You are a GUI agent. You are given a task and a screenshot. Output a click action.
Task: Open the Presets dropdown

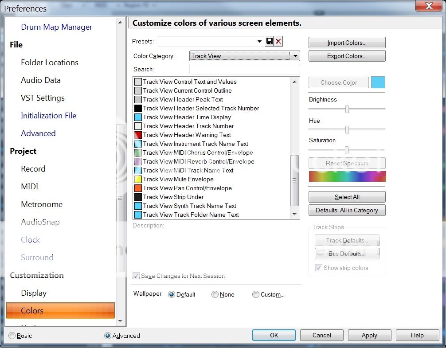click(x=259, y=41)
